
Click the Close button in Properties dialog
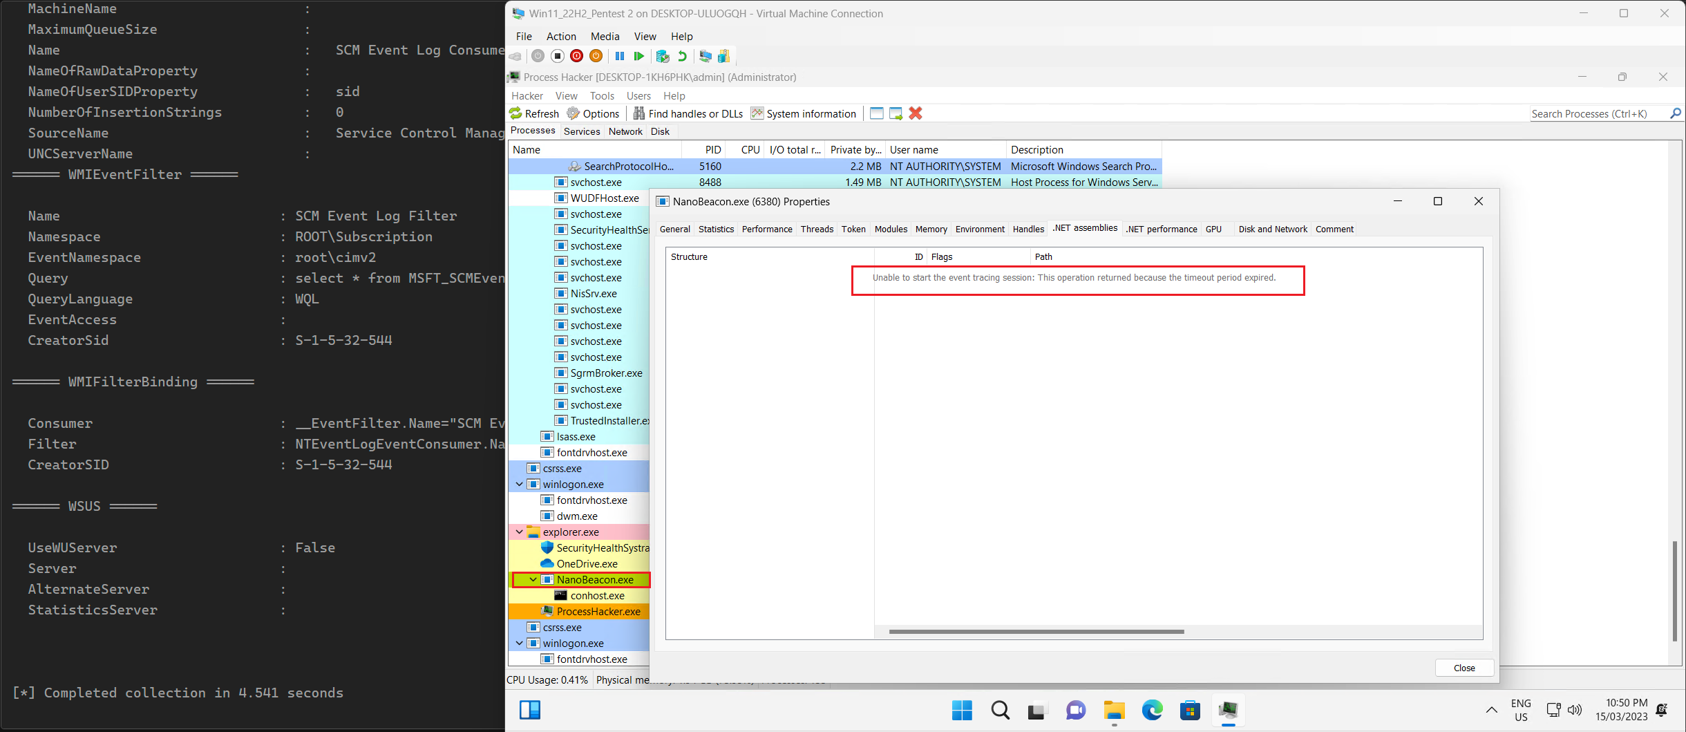click(1464, 668)
